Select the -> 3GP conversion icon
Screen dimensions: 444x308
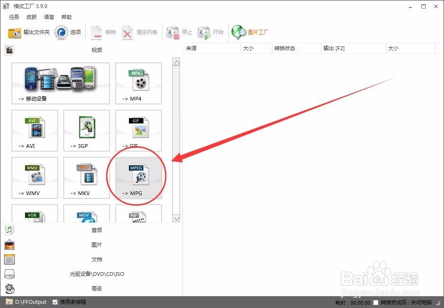[x=86, y=130]
